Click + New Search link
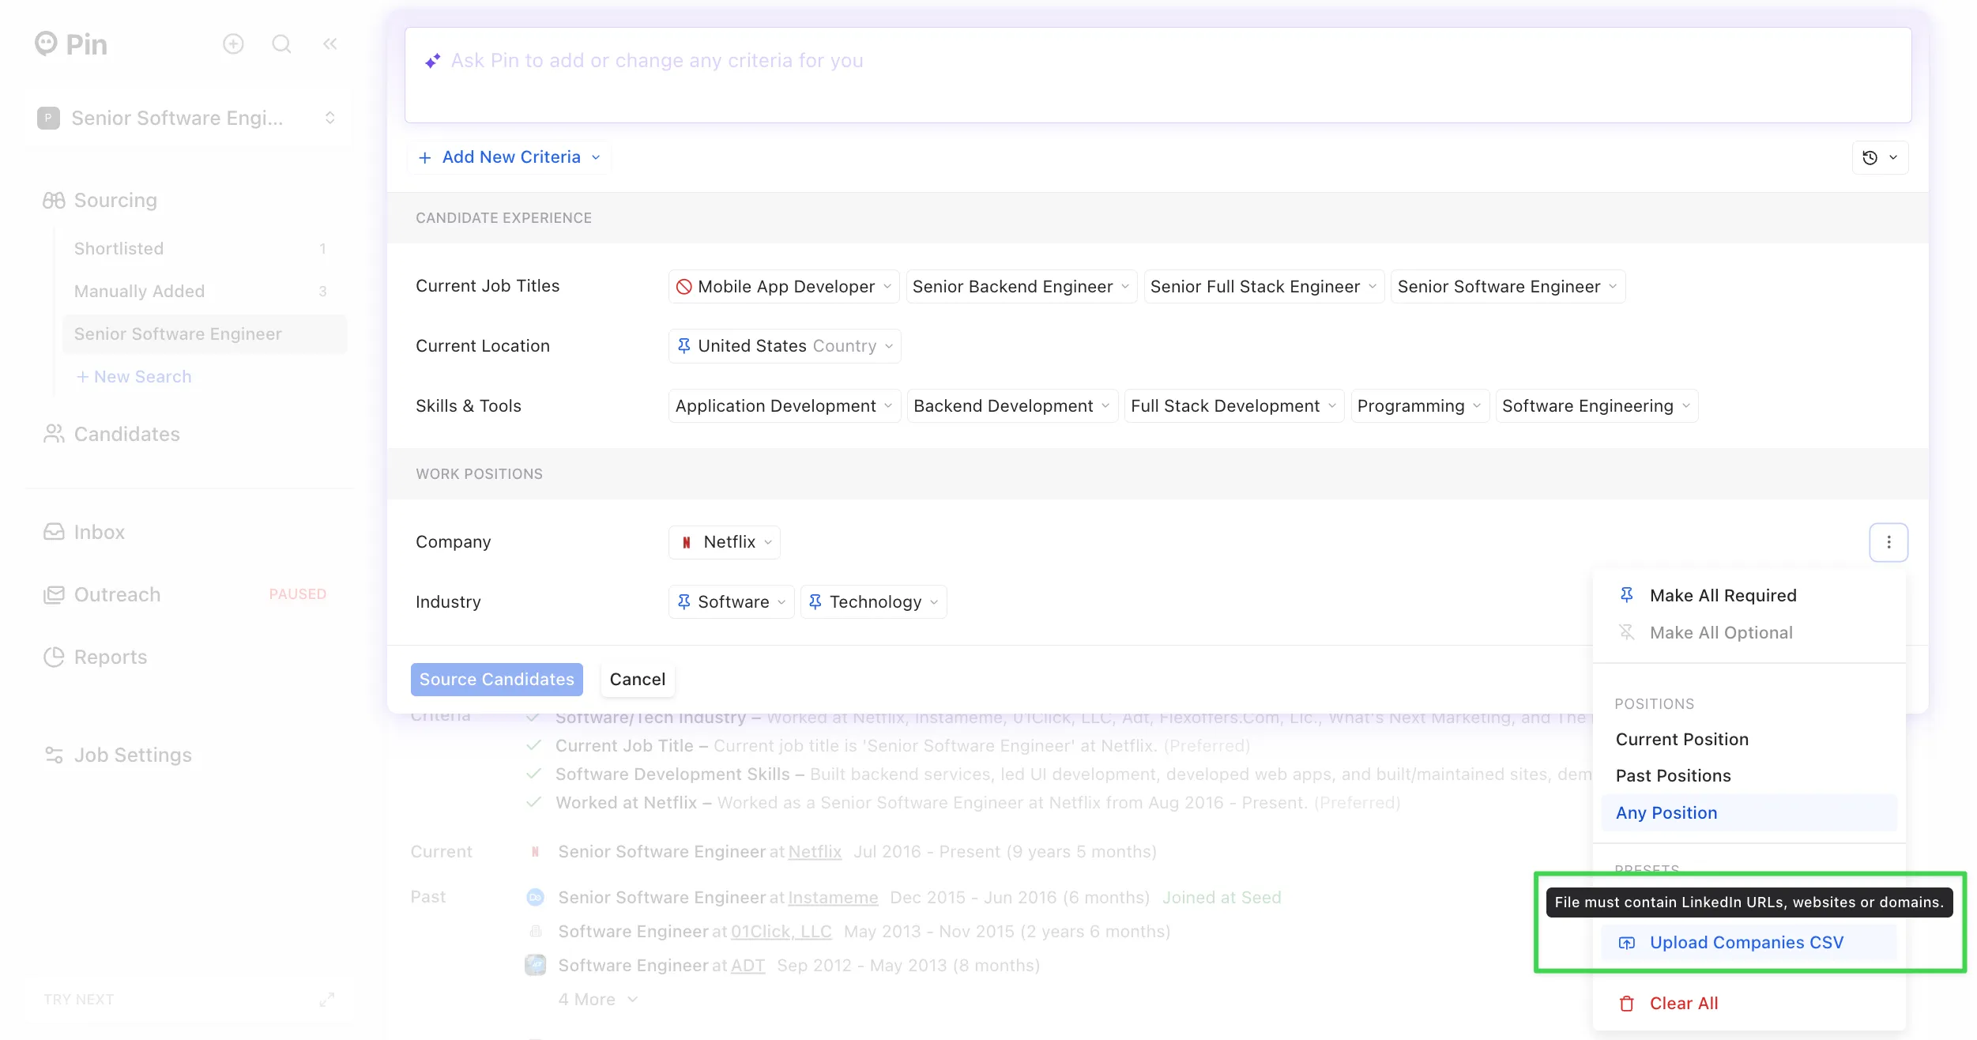This screenshot has height=1040, width=1977. 134,377
